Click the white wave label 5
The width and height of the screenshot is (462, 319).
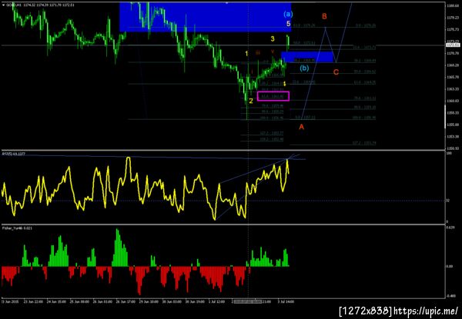[x=289, y=24]
